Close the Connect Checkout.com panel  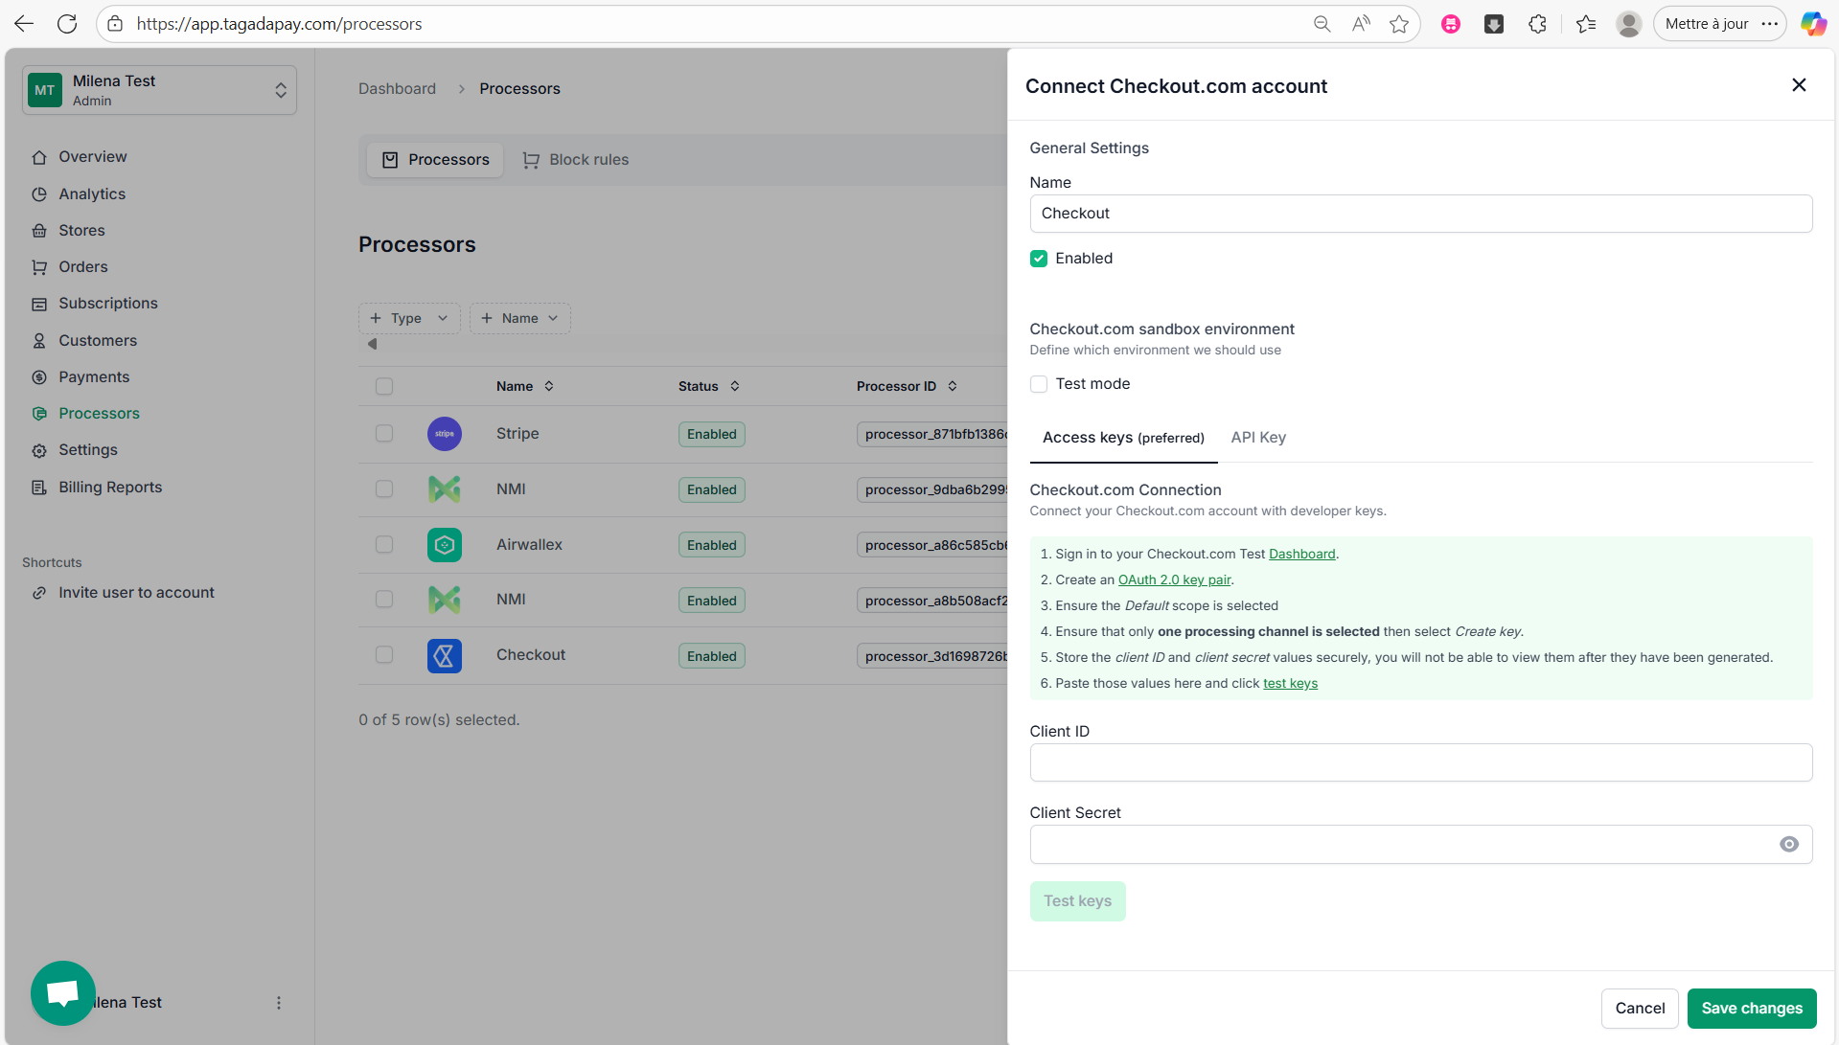click(x=1799, y=85)
